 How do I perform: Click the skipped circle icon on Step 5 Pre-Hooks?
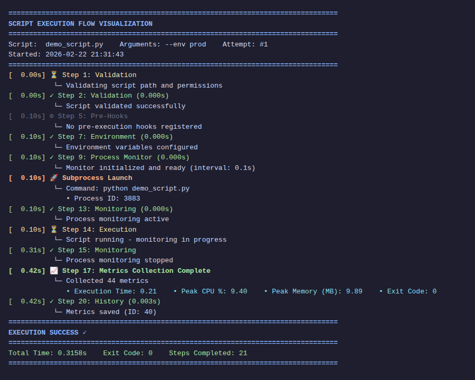tap(52, 116)
